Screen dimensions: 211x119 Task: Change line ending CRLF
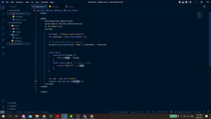tap(147, 112)
